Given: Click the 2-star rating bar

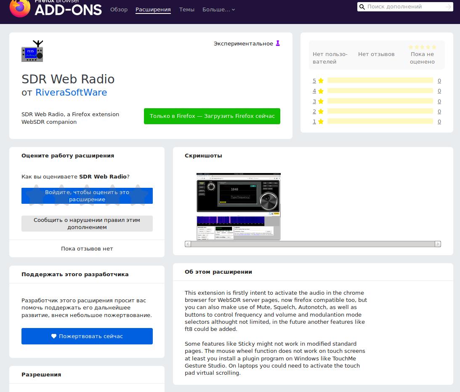Looking at the screenshot, I should click(x=380, y=111).
